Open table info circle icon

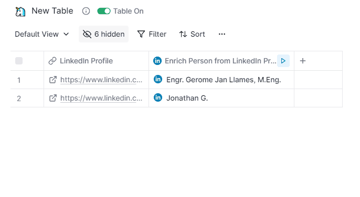click(x=86, y=11)
